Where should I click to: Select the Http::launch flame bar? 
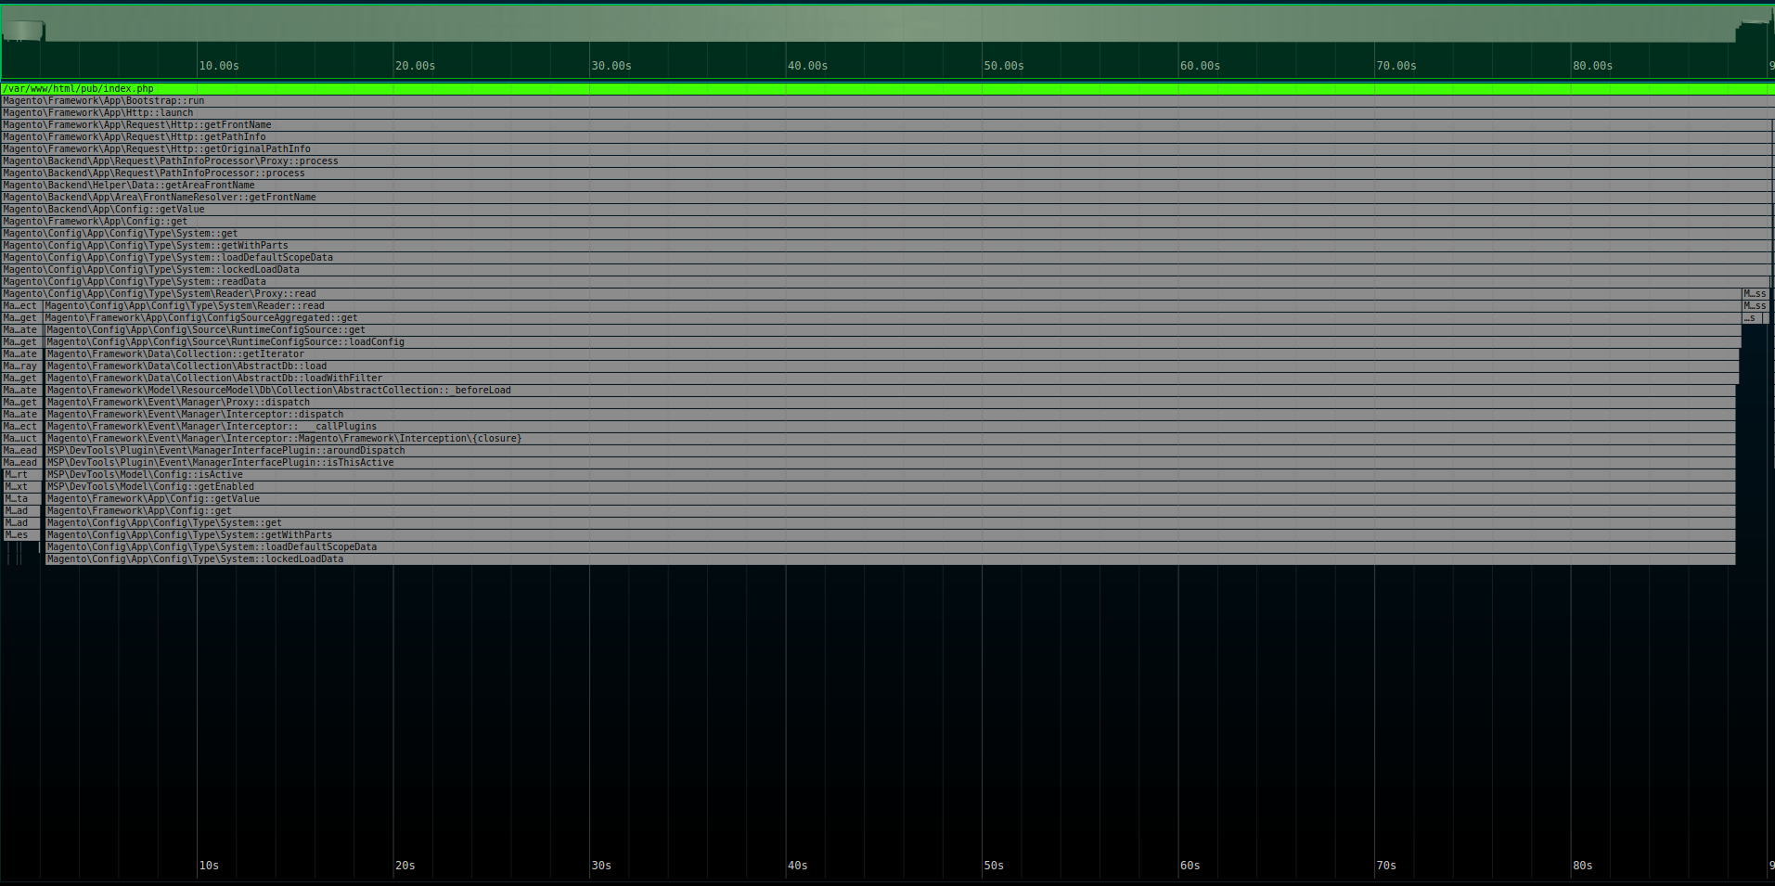(887, 113)
